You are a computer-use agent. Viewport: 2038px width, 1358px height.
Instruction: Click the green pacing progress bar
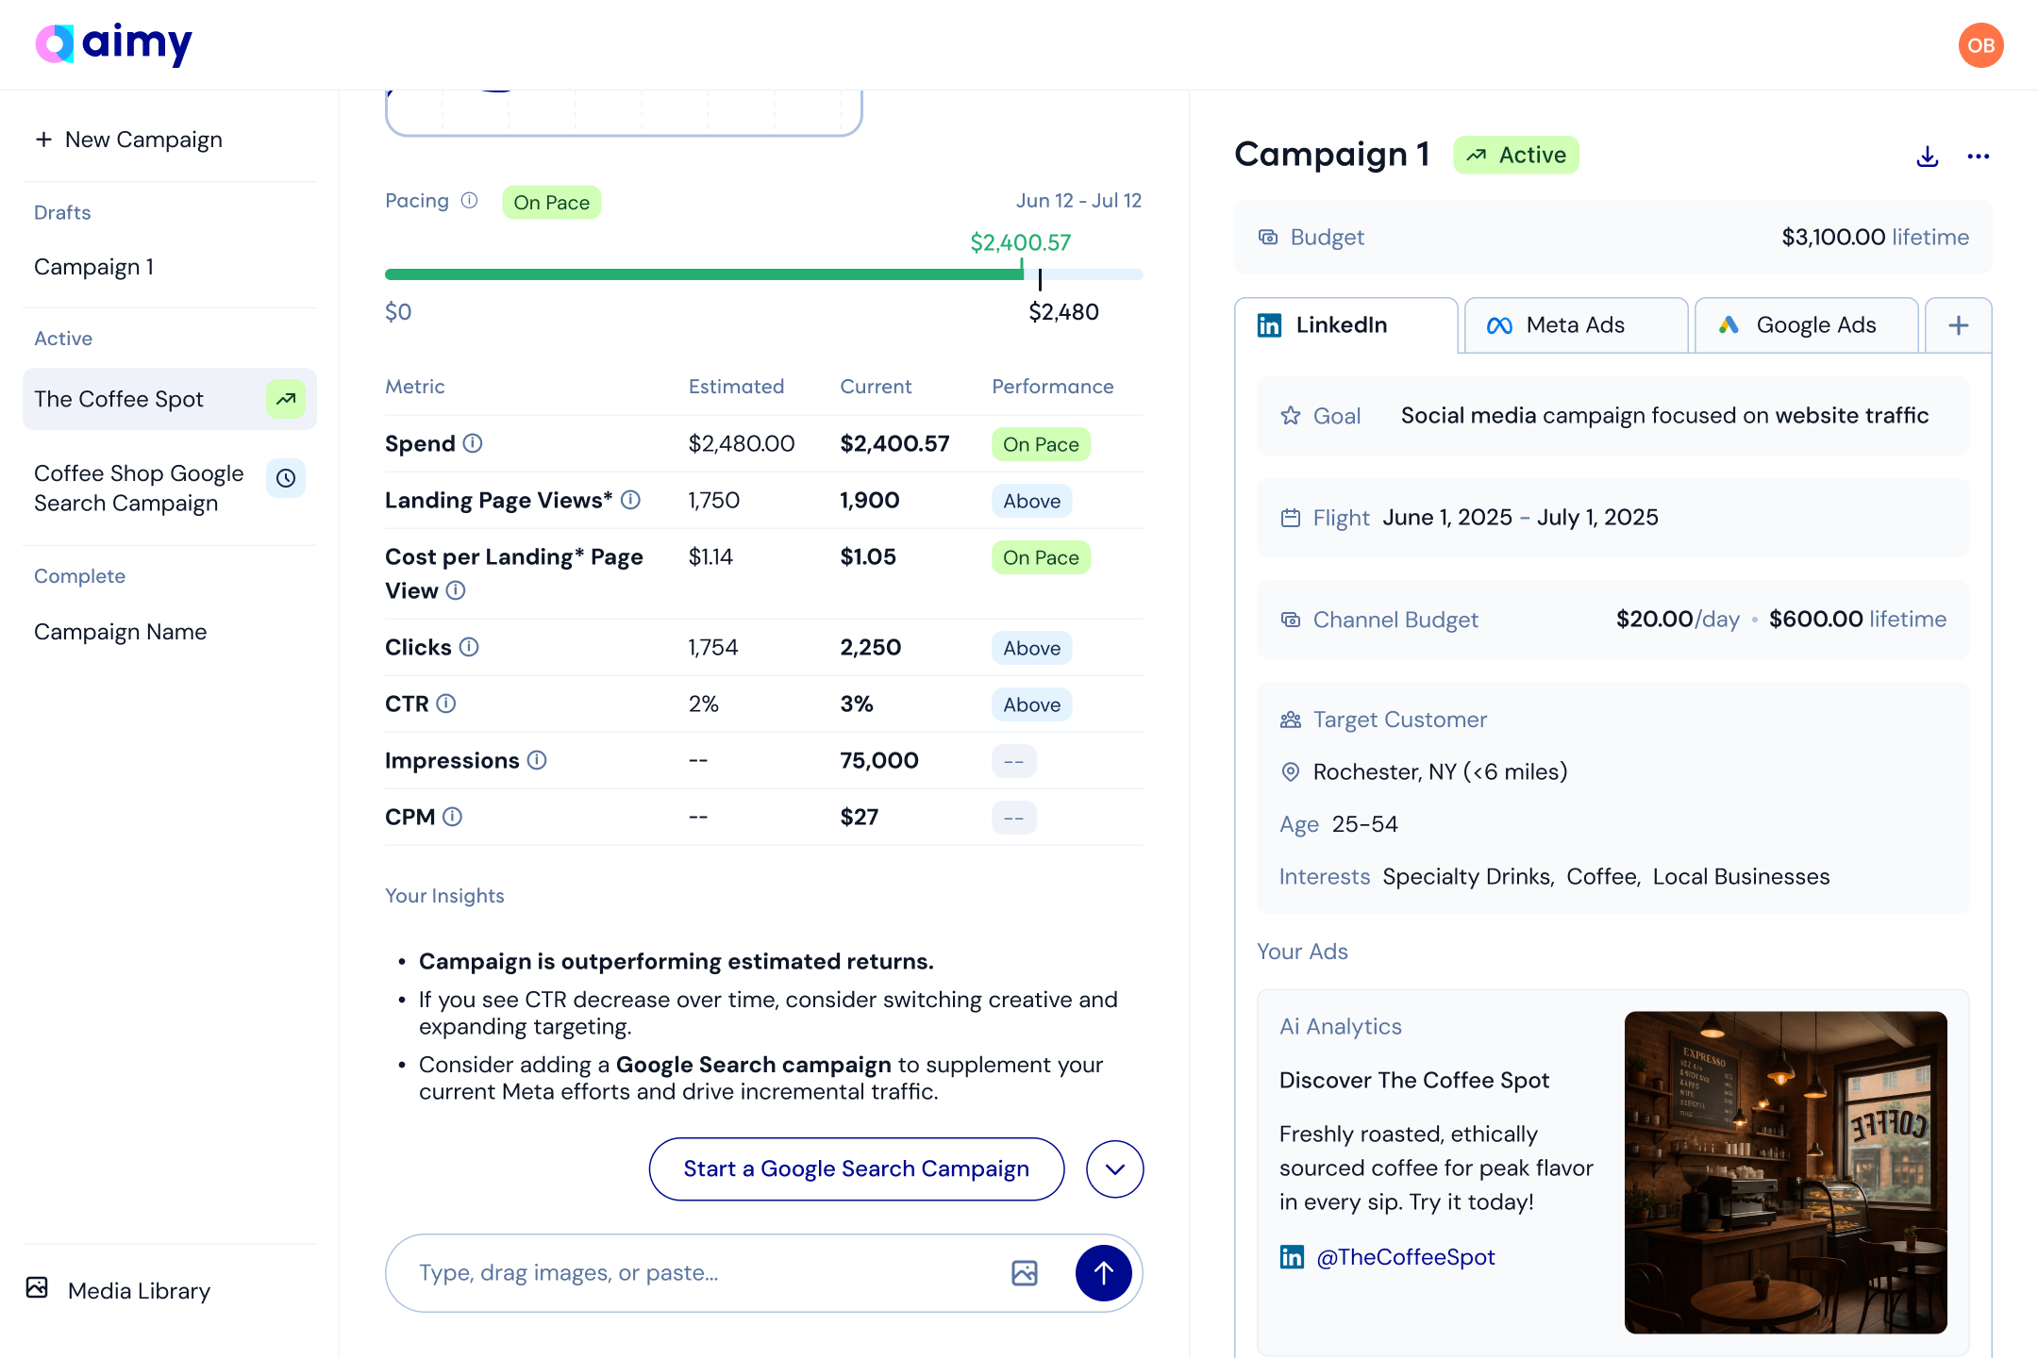(x=703, y=274)
